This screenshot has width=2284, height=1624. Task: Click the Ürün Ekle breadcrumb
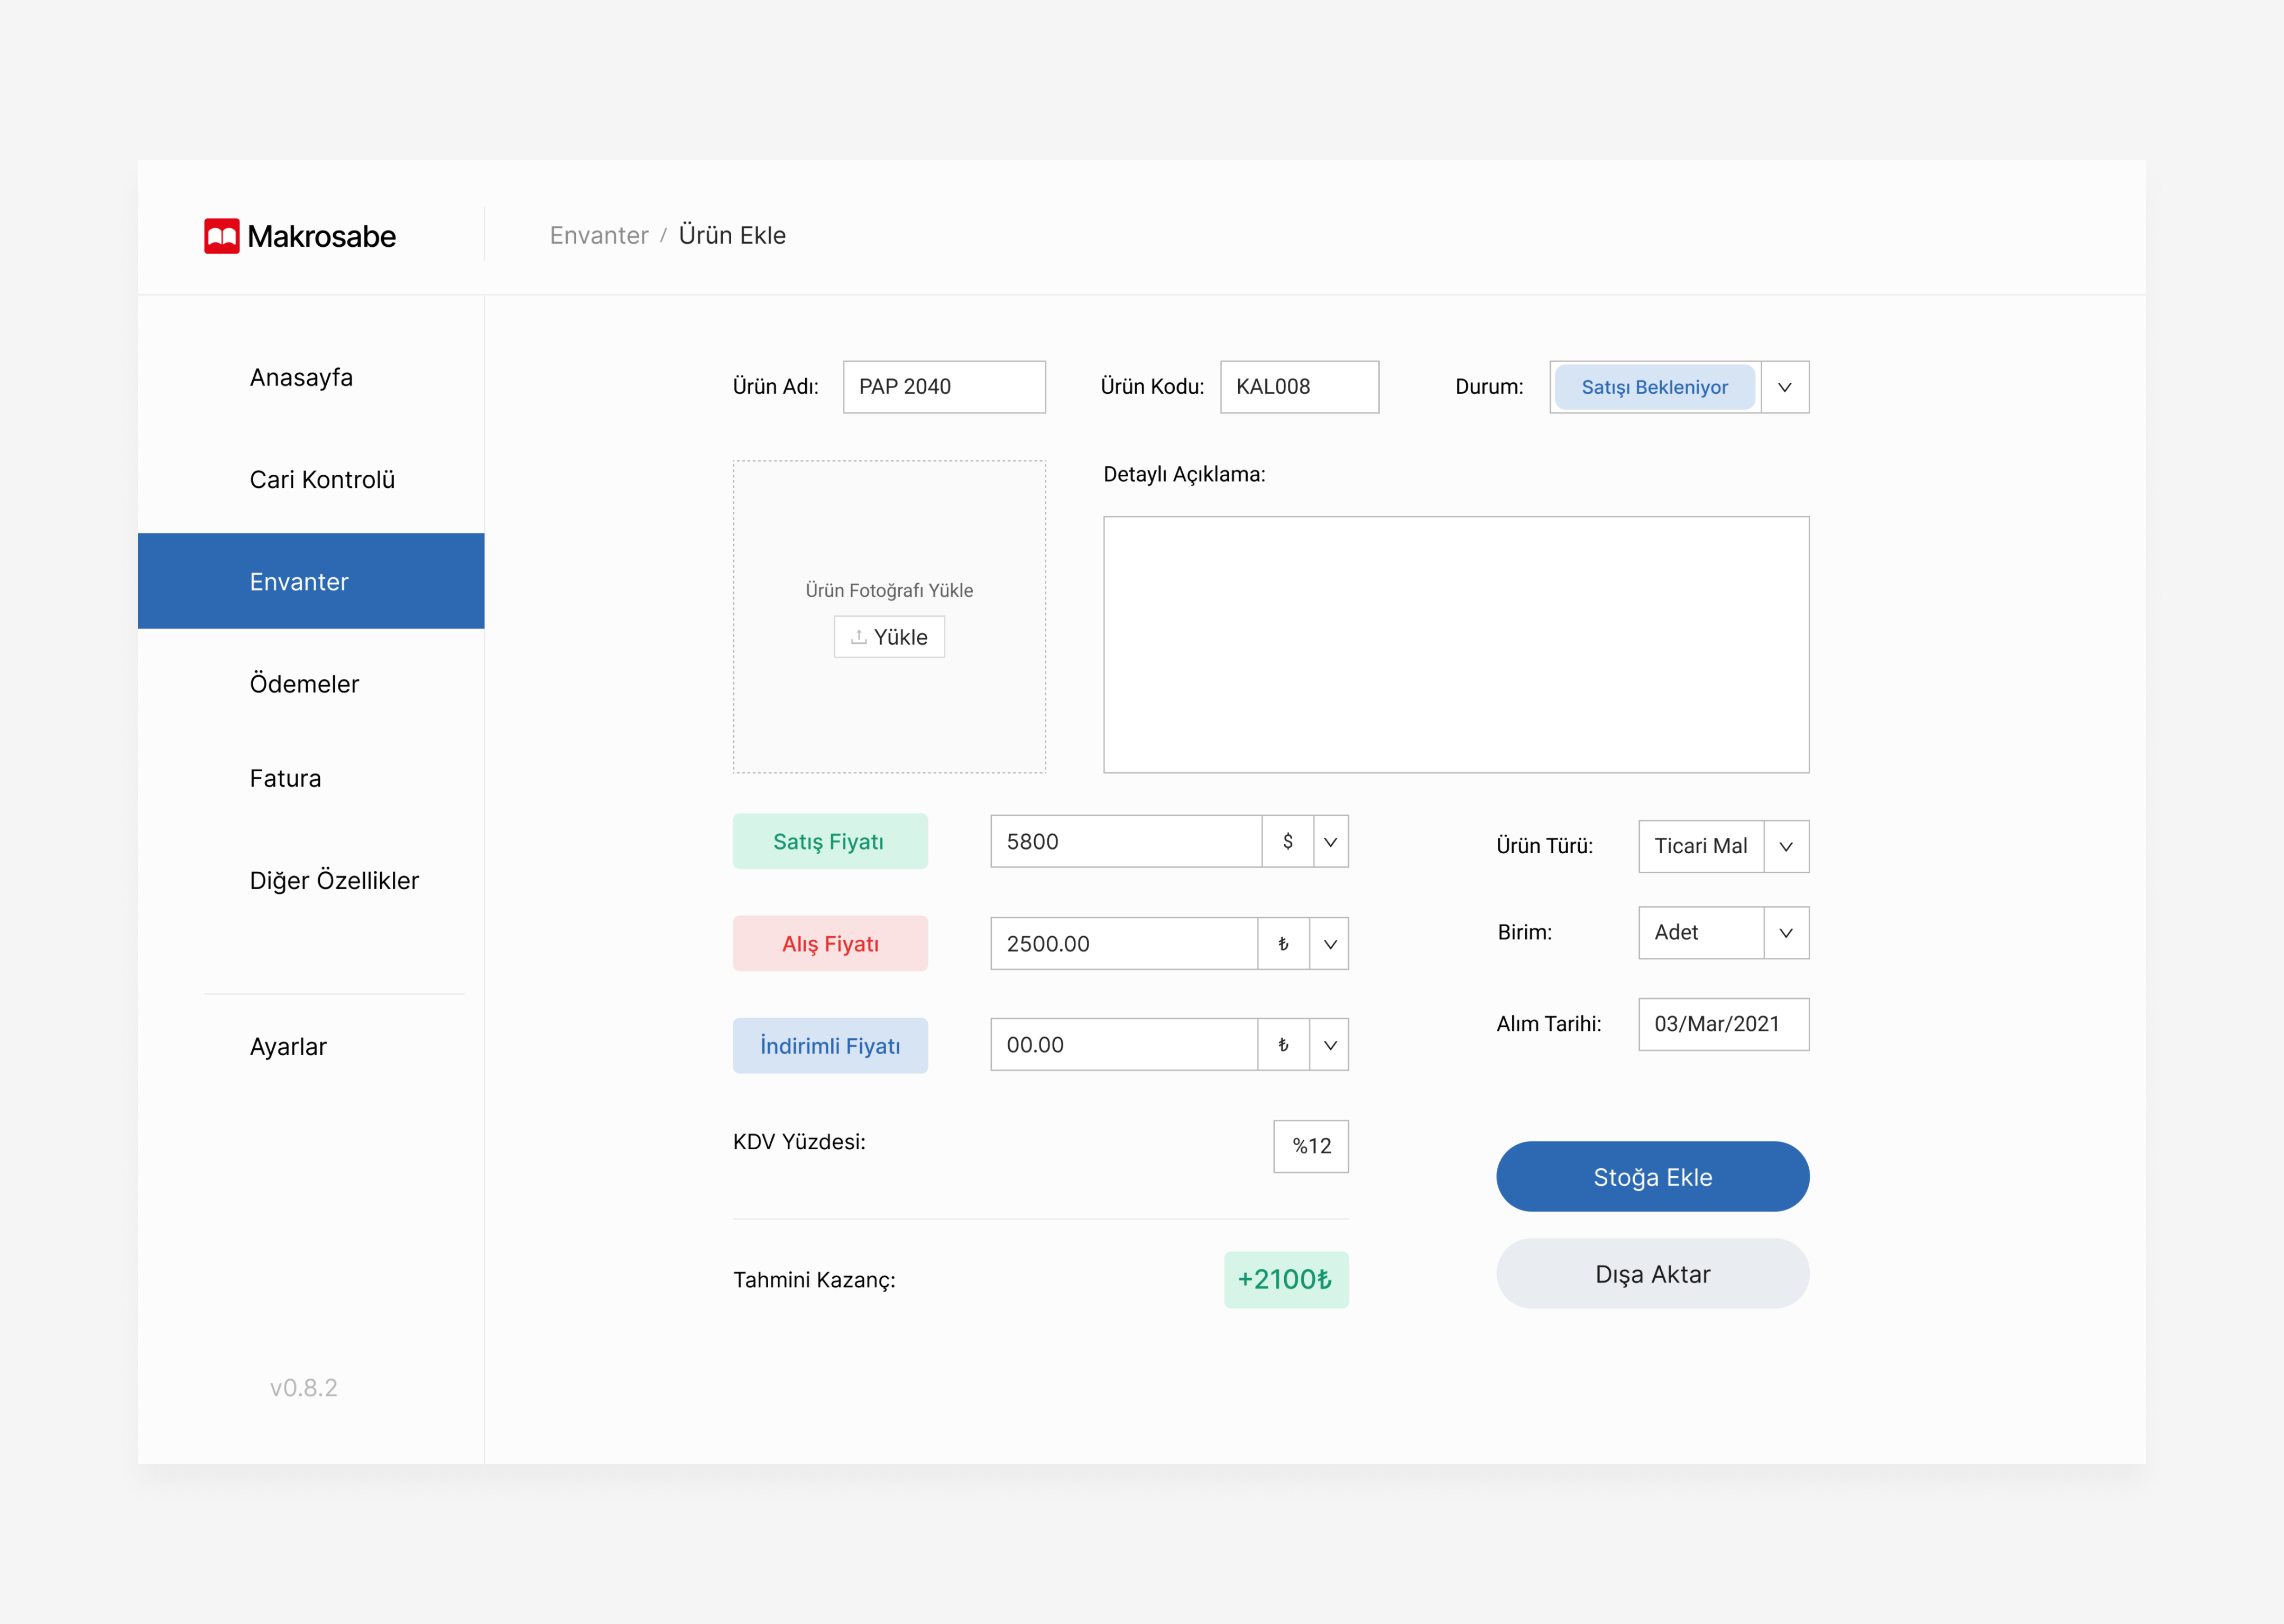pos(732,235)
